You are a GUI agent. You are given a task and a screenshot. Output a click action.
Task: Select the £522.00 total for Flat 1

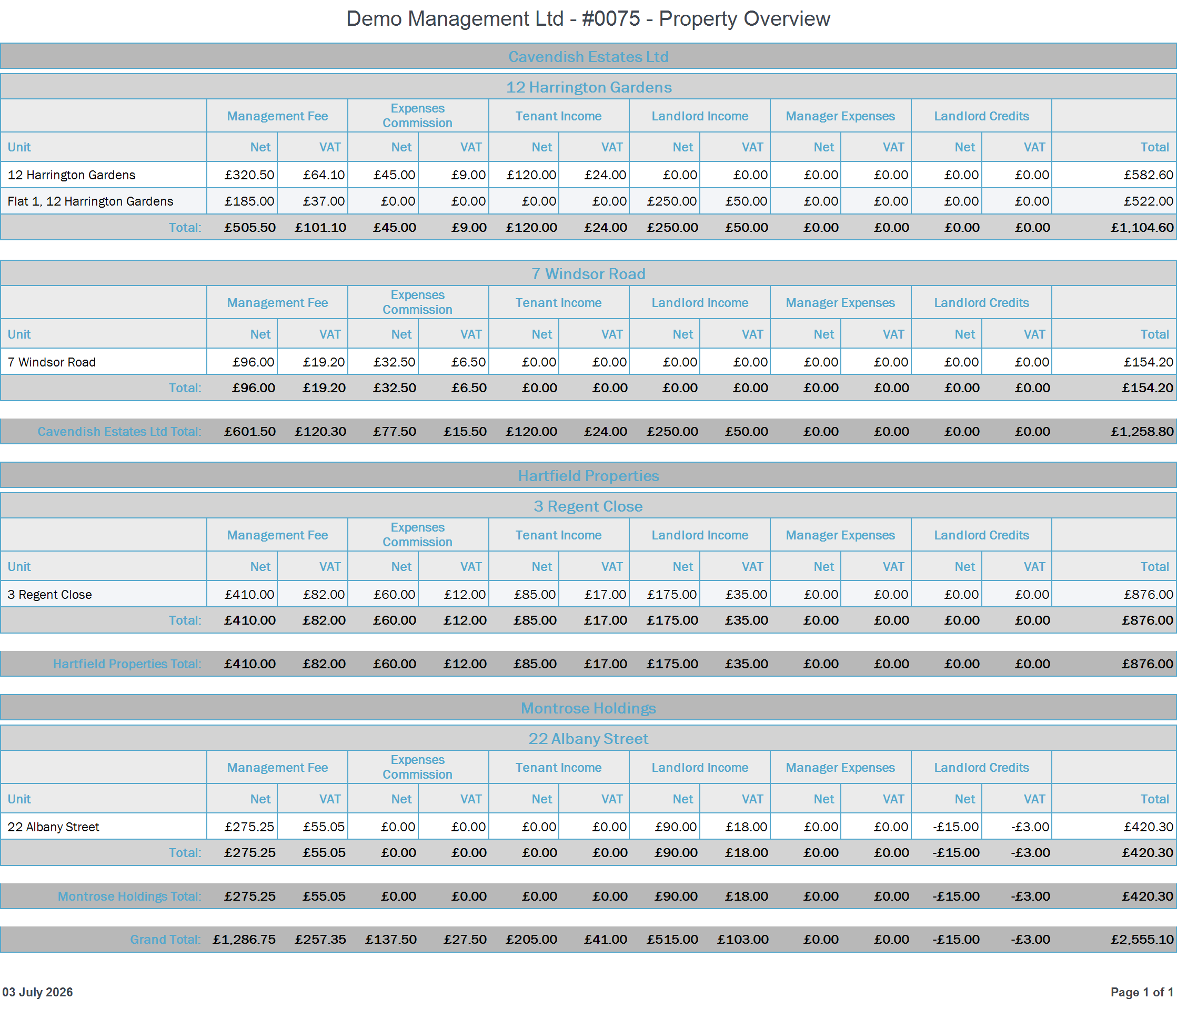coord(1148,201)
